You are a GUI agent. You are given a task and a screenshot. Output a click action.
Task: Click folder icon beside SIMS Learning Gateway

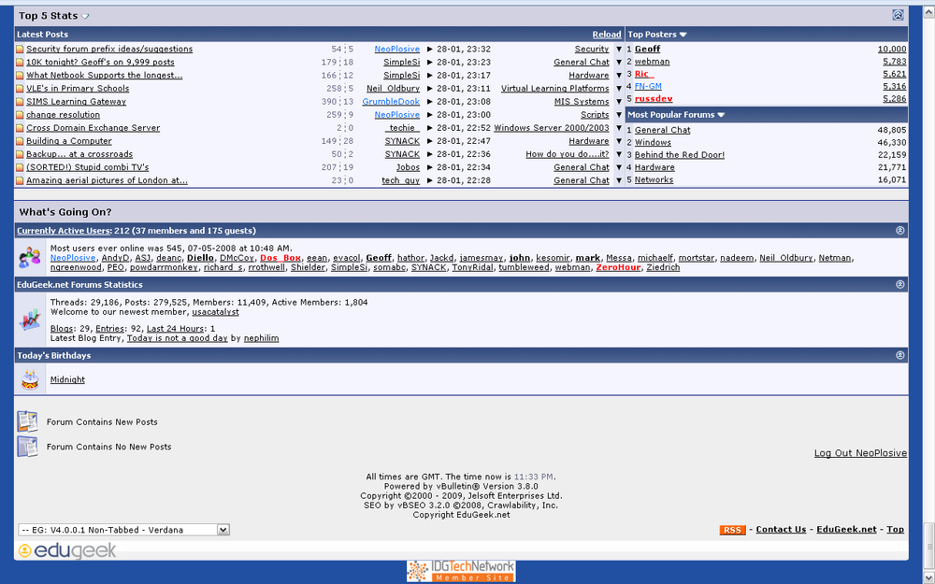pos(20,102)
